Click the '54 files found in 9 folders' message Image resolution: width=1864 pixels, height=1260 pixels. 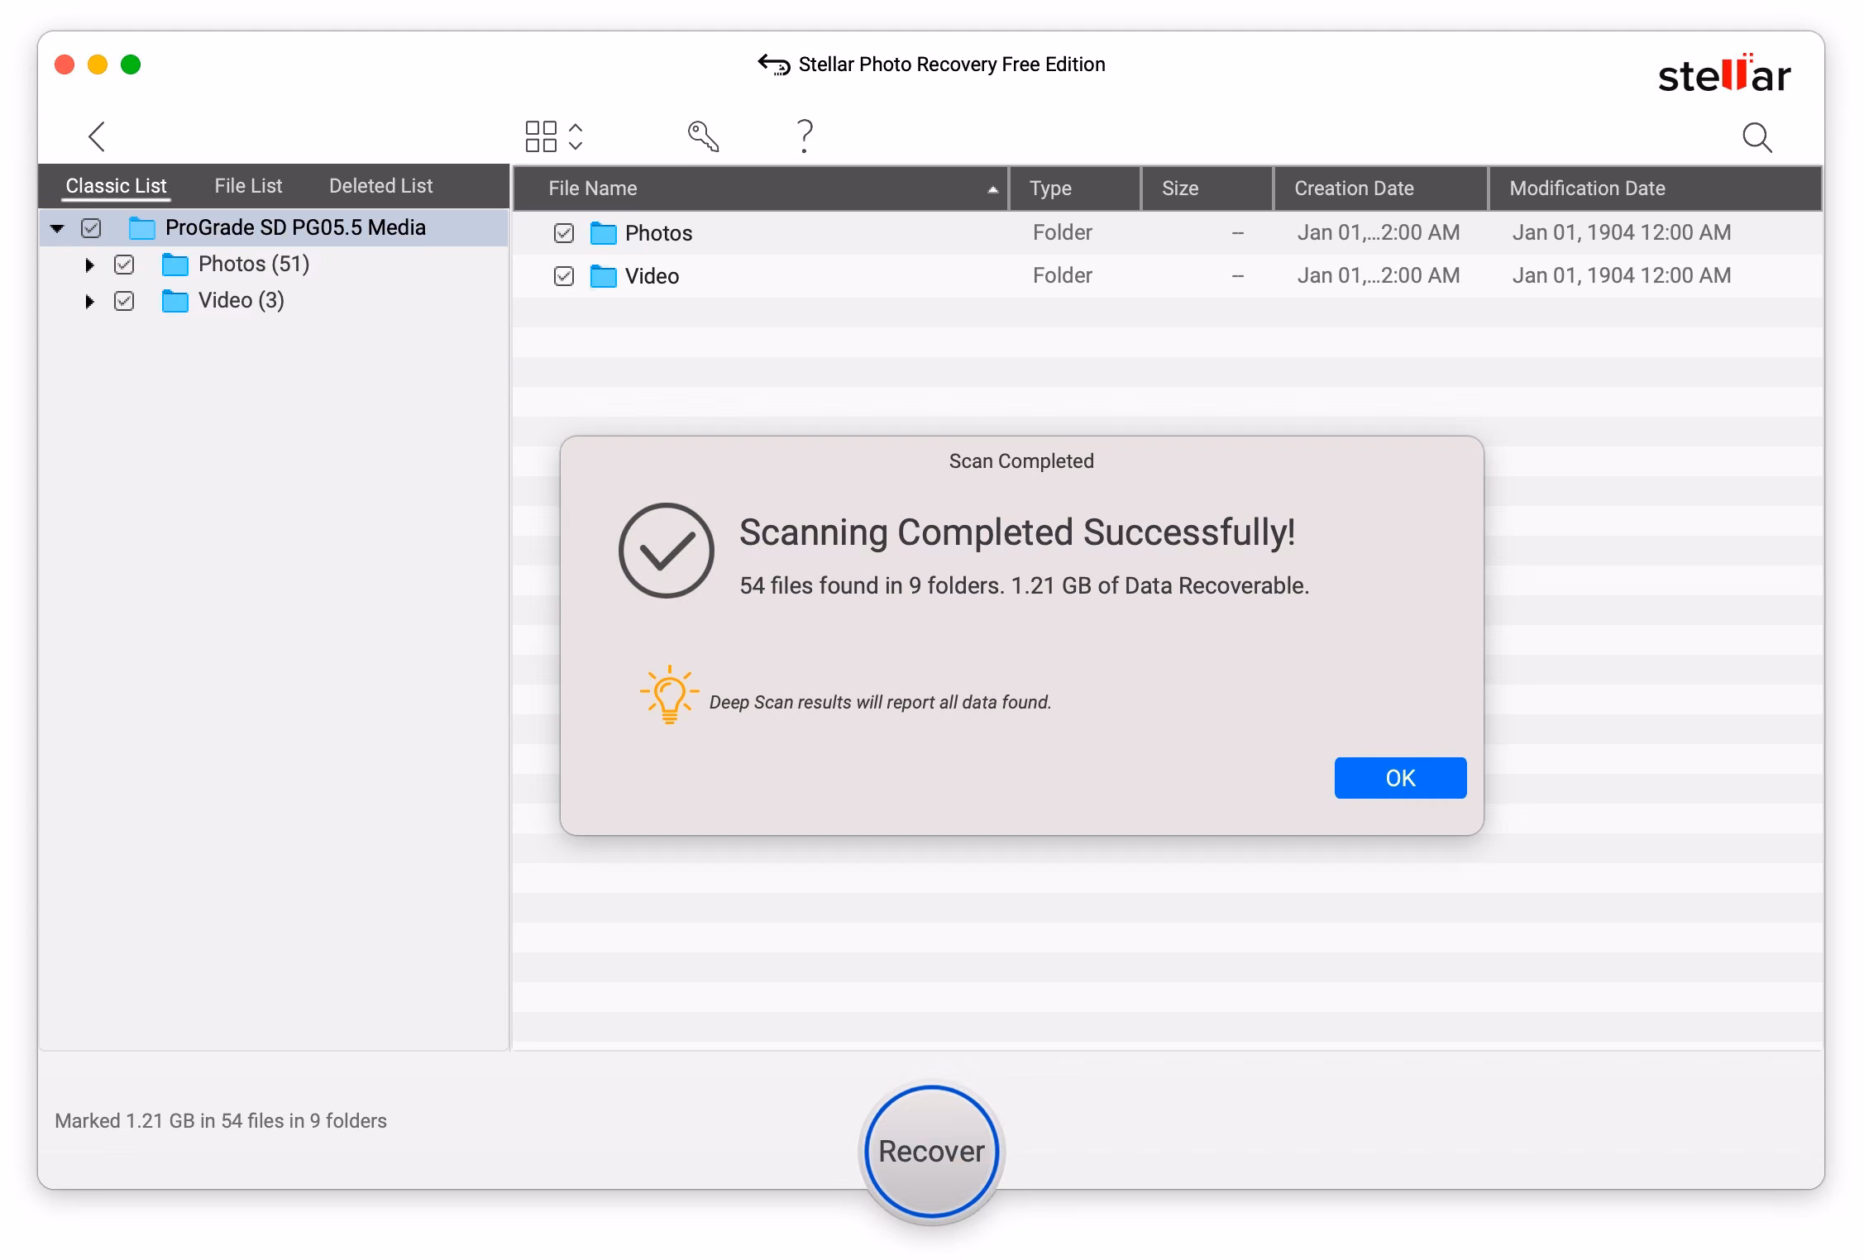point(1024,585)
